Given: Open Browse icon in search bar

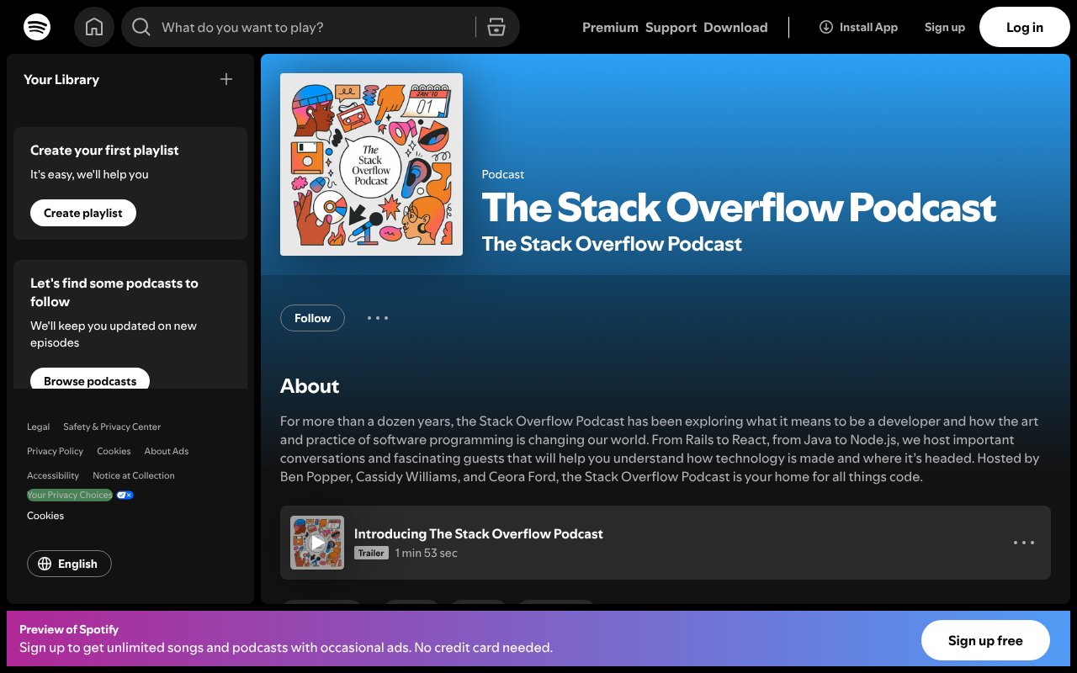Looking at the screenshot, I should [x=496, y=27].
